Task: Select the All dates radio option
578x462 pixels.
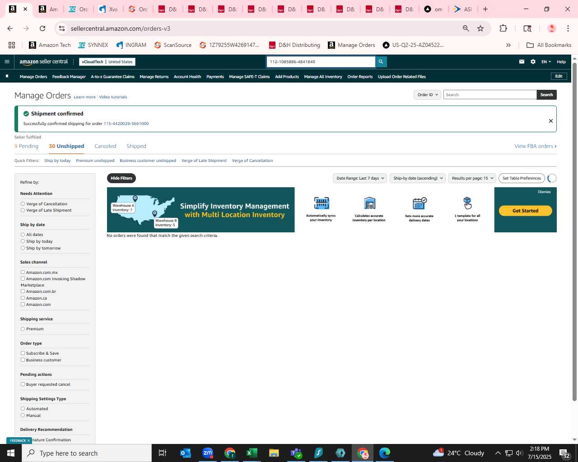Action: point(23,235)
